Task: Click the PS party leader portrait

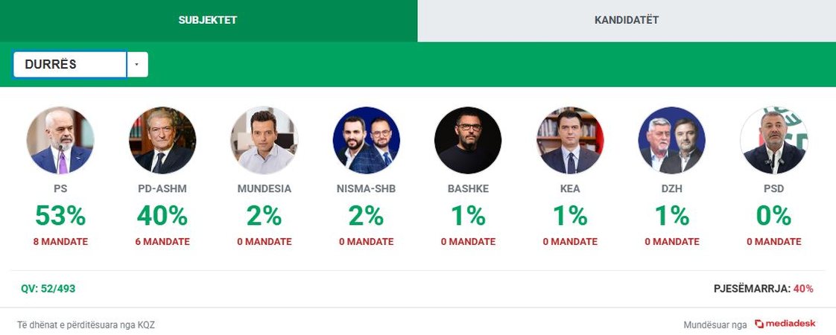Action: (60, 140)
